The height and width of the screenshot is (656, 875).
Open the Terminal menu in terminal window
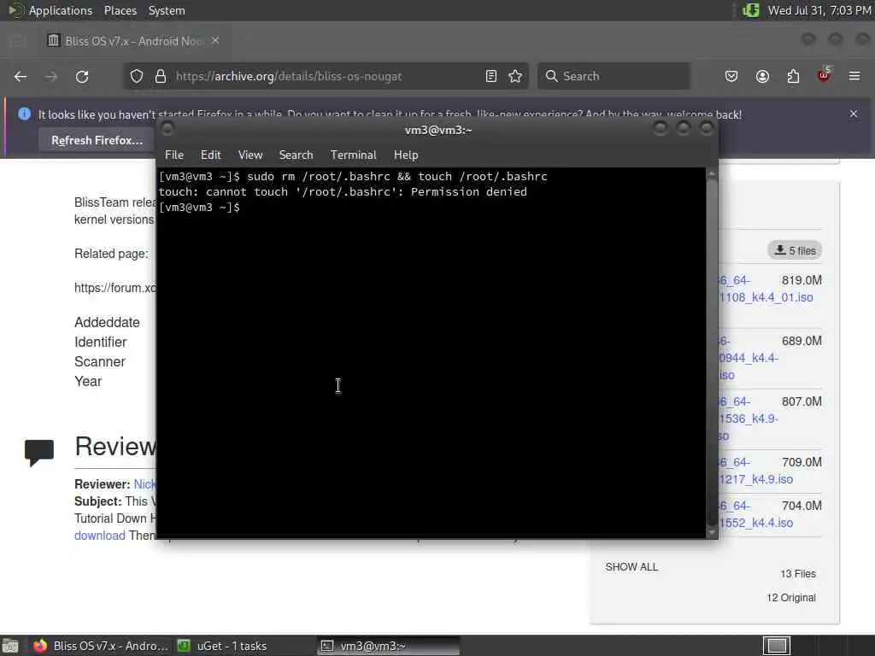[353, 155]
